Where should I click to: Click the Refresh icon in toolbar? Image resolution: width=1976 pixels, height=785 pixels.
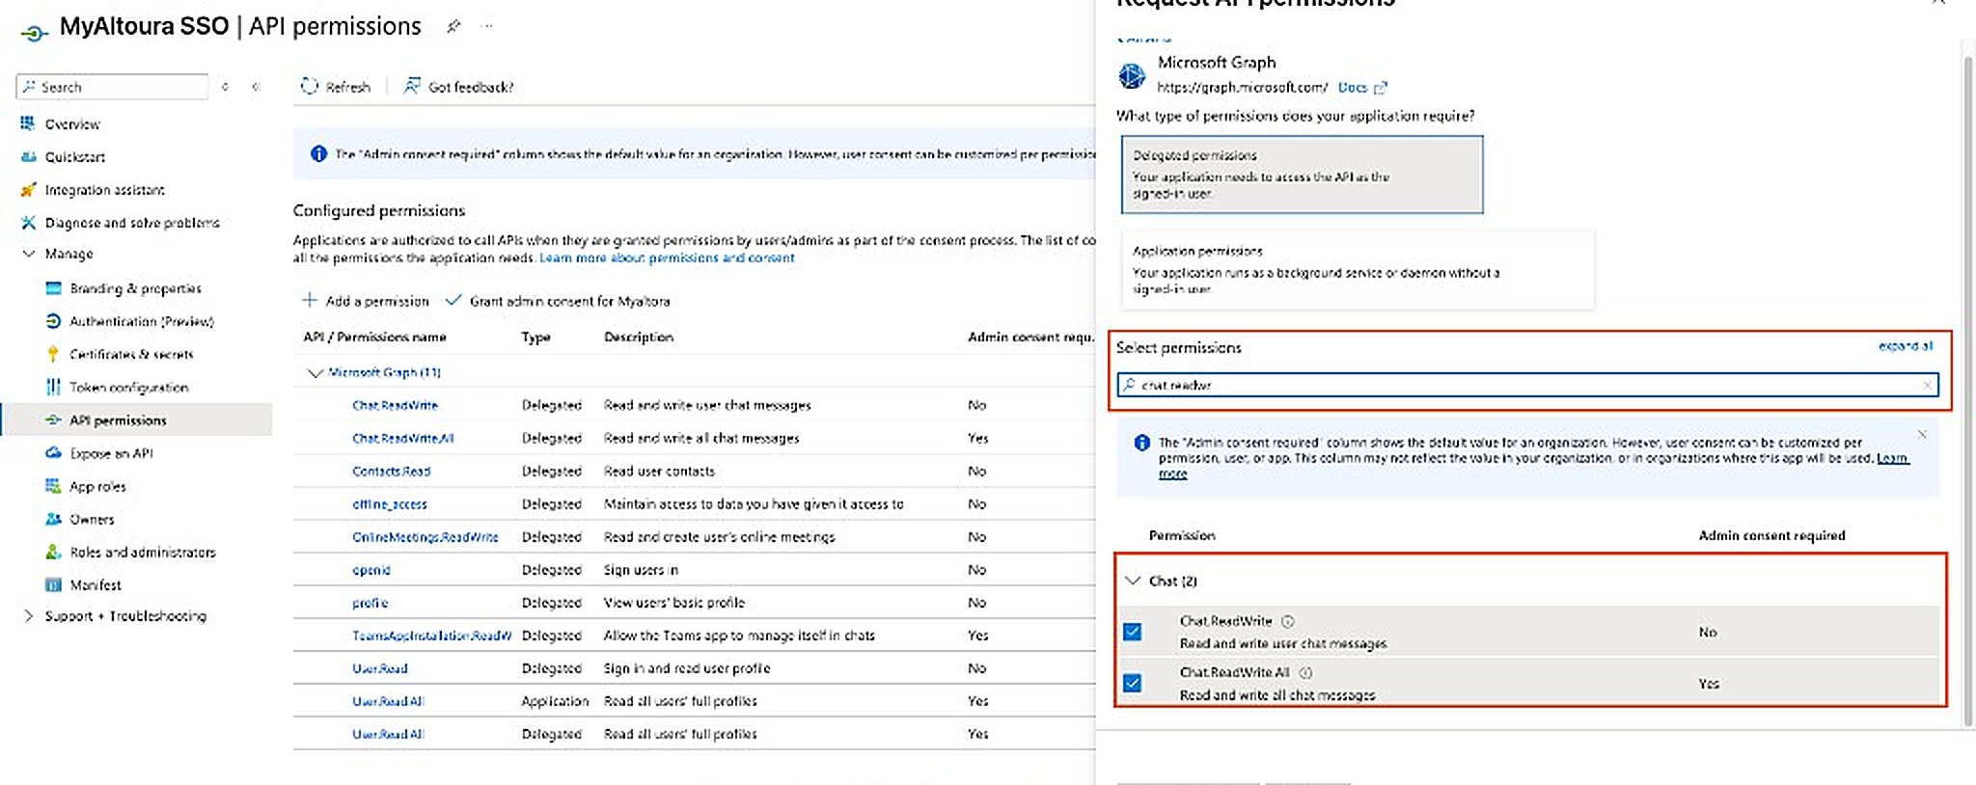[x=309, y=86]
